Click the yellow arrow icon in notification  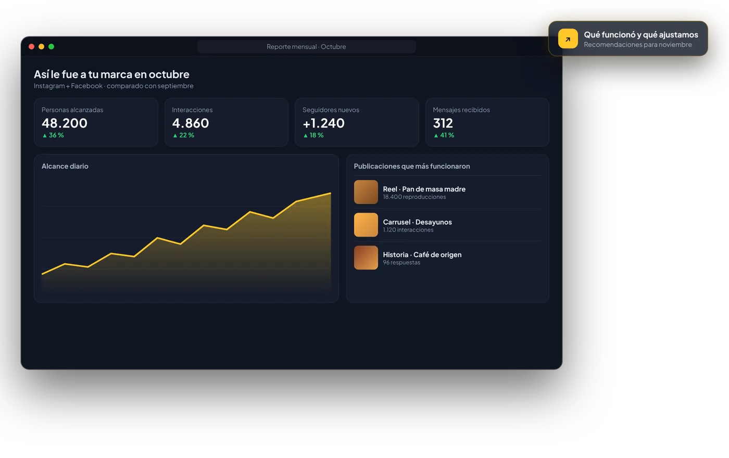click(x=568, y=39)
